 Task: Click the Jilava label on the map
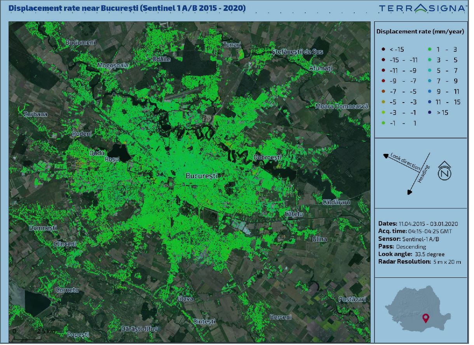tap(185, 299)
